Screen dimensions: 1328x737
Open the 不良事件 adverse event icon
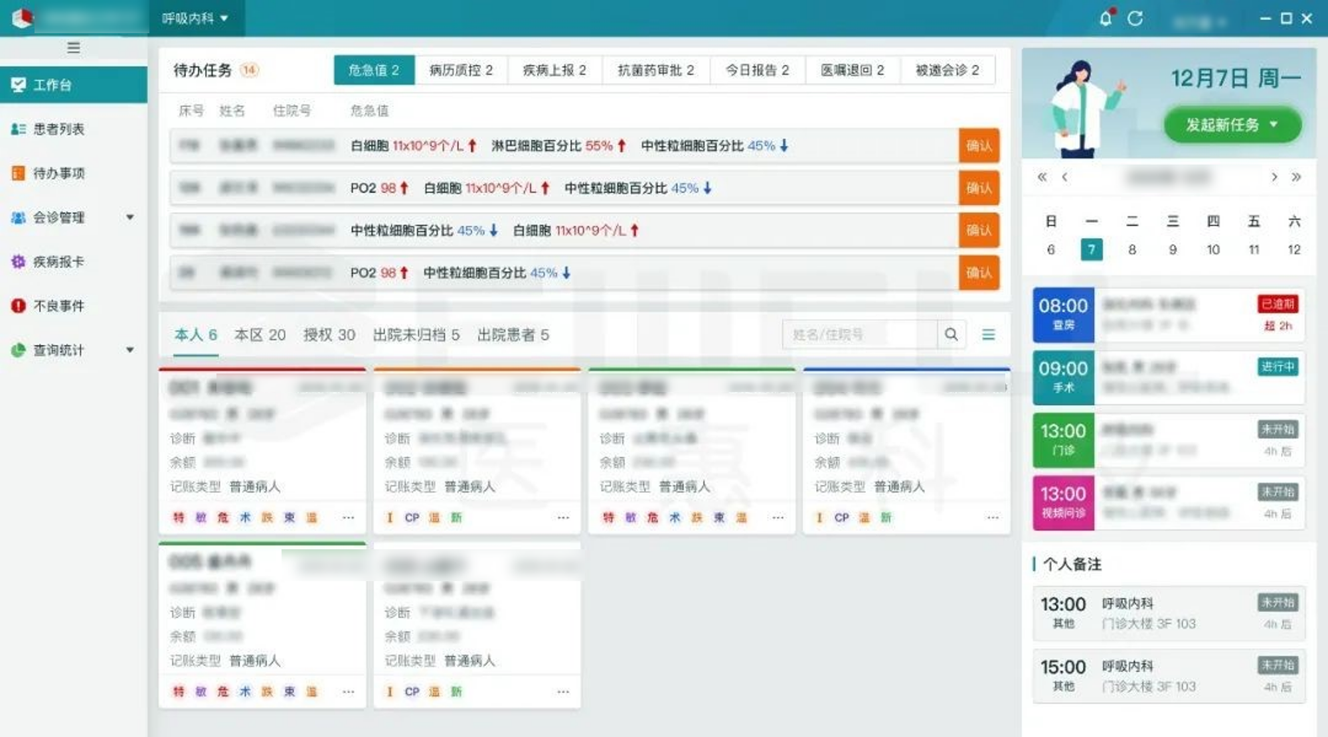pyautogui.click(x=18, y=305)
